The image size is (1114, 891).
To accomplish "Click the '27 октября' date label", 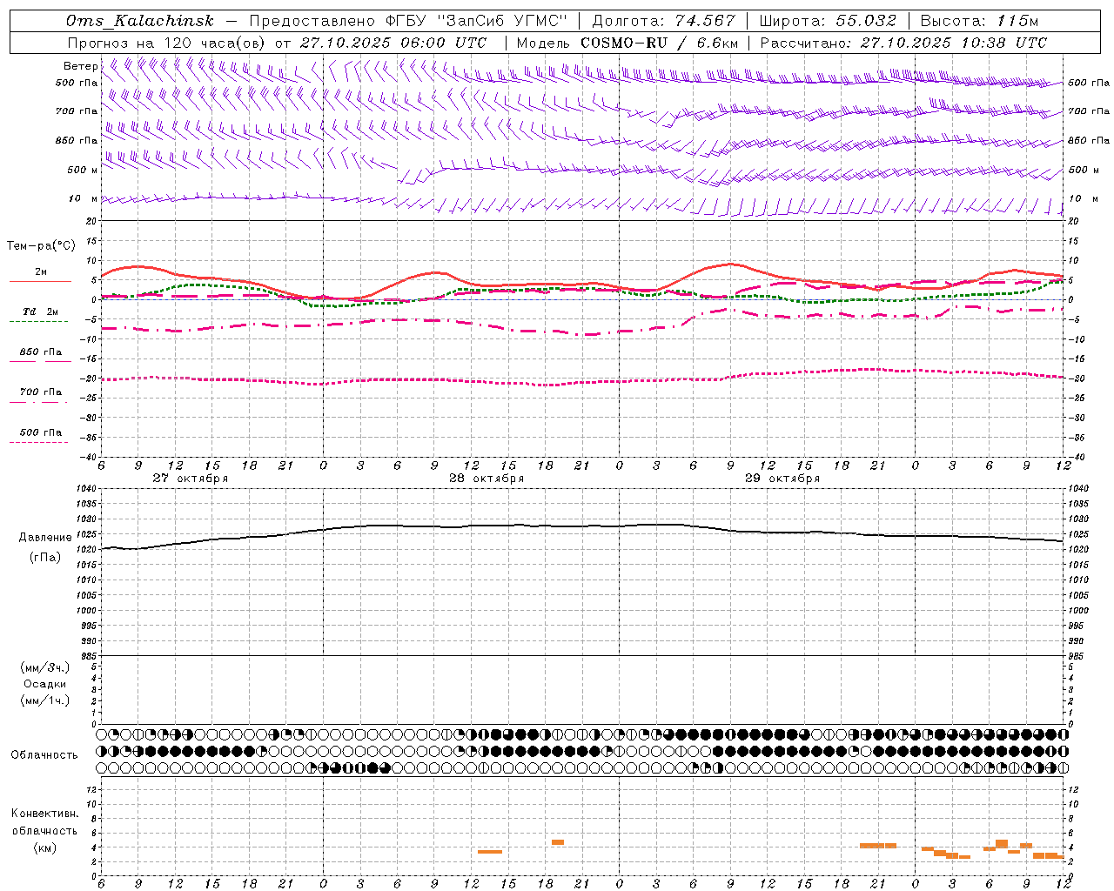I will pyautogui.click(x=190, y=479).
